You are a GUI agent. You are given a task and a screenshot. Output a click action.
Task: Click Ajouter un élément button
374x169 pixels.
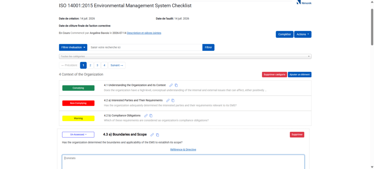pyautogui.click(x=299, y=74)
